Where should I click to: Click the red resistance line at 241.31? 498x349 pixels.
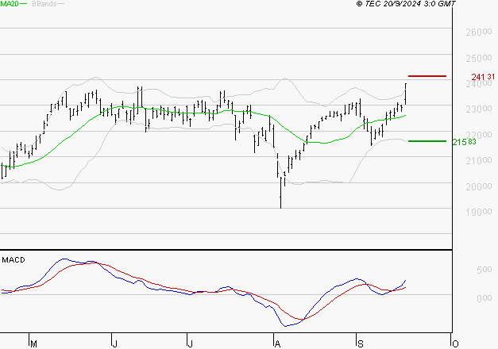point(427,76)
